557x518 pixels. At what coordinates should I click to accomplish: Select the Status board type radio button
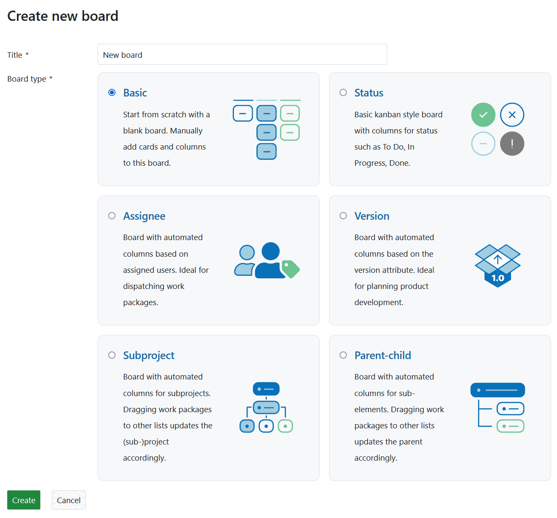343,92
